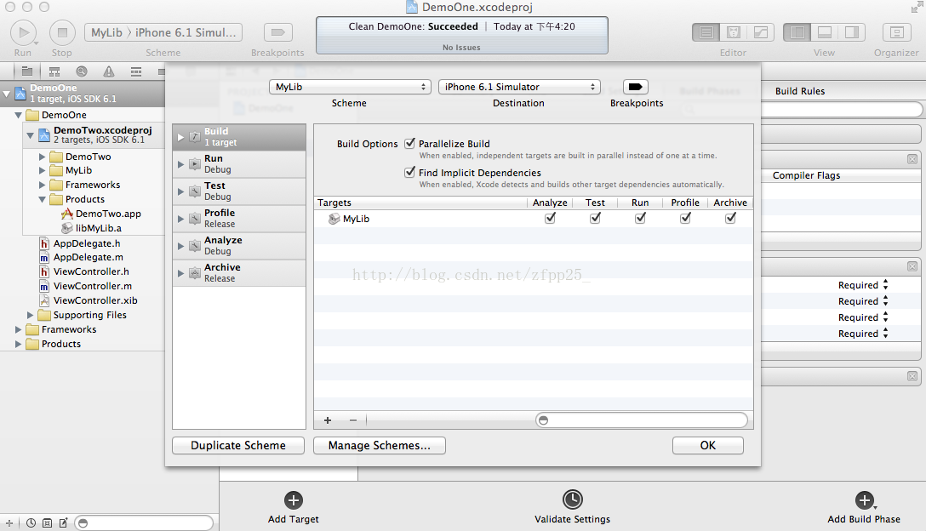Select the MyLib target row

click(x=534, y=219)
